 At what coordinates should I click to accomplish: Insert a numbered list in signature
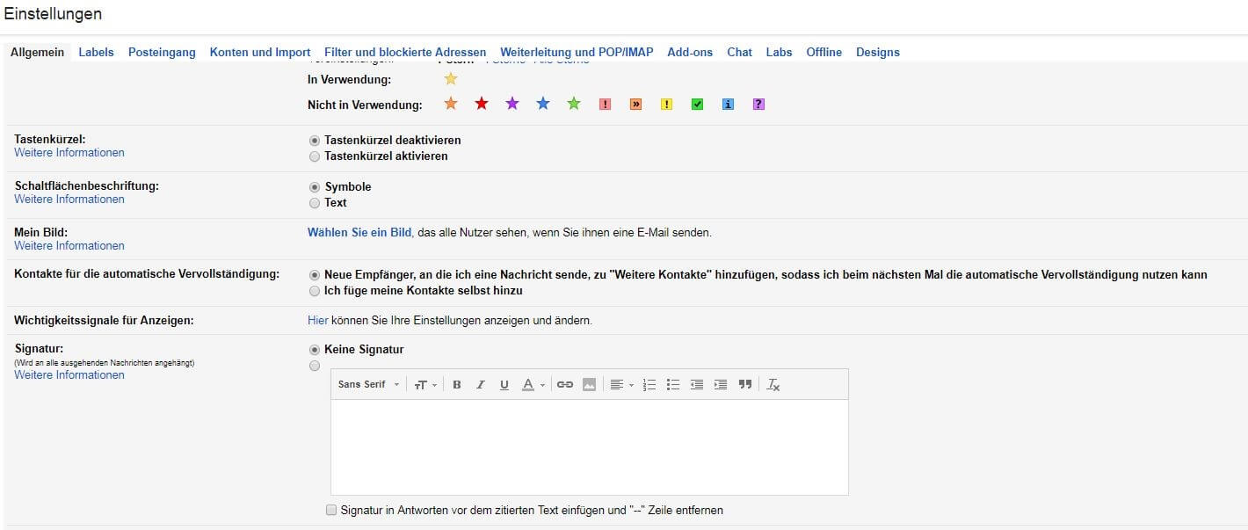point(649,384)
